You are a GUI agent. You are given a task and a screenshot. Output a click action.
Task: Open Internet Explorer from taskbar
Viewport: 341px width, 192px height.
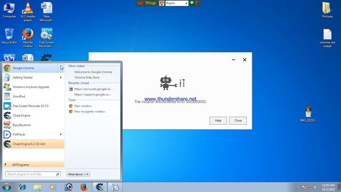tap(22, 187)
